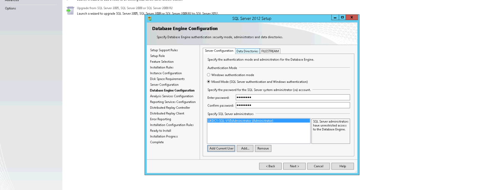Screen dimensions: 503x190
Task: Click the Reporting Services Configuration step
Action: click(x=173, y=102)
